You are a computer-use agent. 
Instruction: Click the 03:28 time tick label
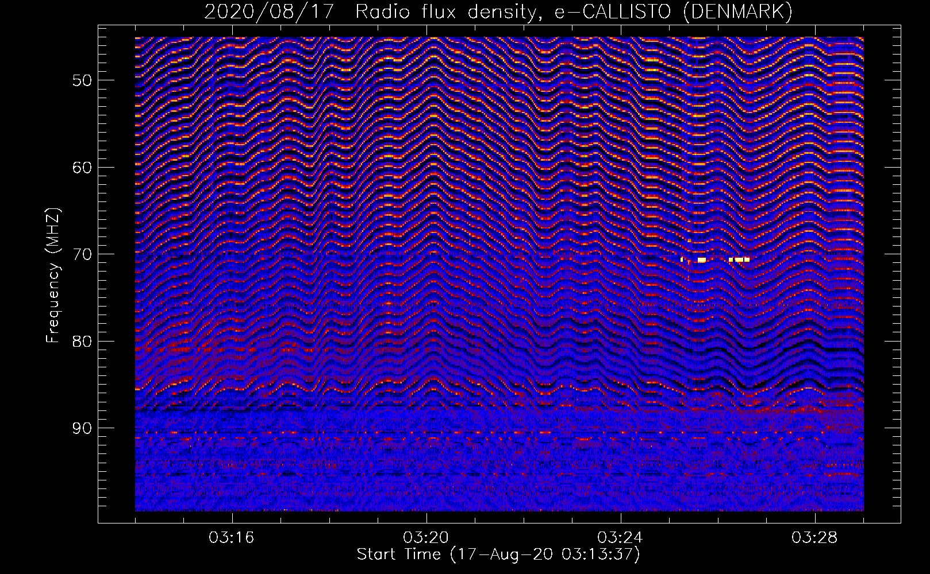[x=814, y=538]
